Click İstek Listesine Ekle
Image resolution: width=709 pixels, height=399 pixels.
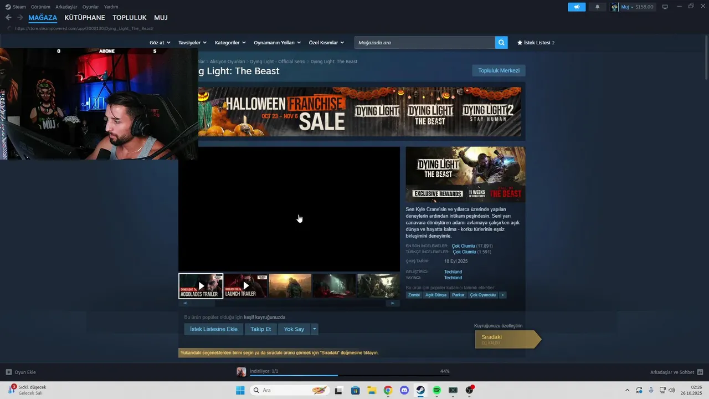213,329
